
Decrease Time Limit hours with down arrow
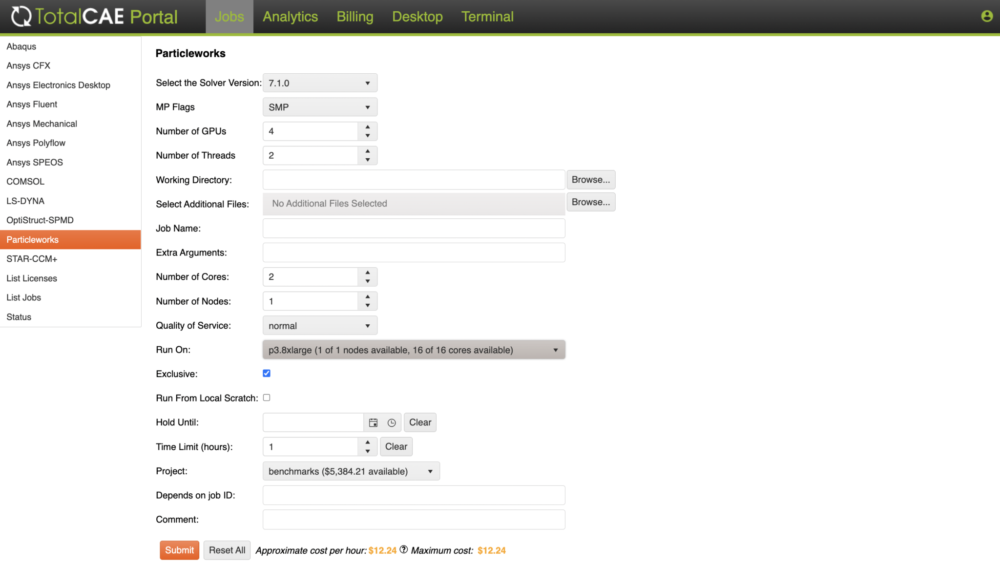368,451
